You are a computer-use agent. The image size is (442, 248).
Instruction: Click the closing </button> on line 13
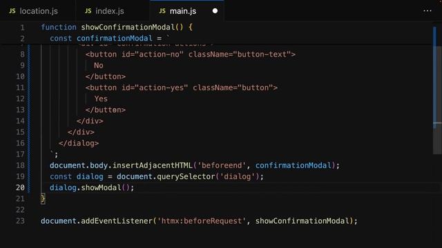pos(106,110)
